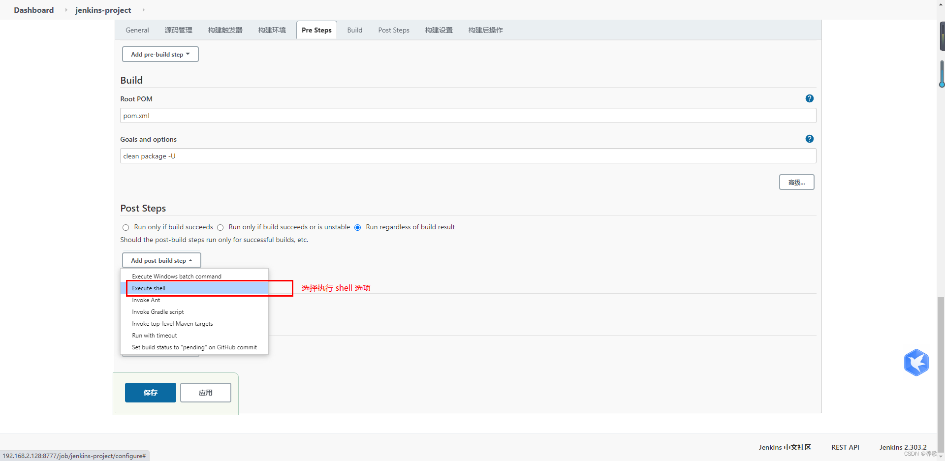Viewport: 945px width, 461px height.
Task: Open jenkins-project breadcrumb link
Action: coord(103,10)
